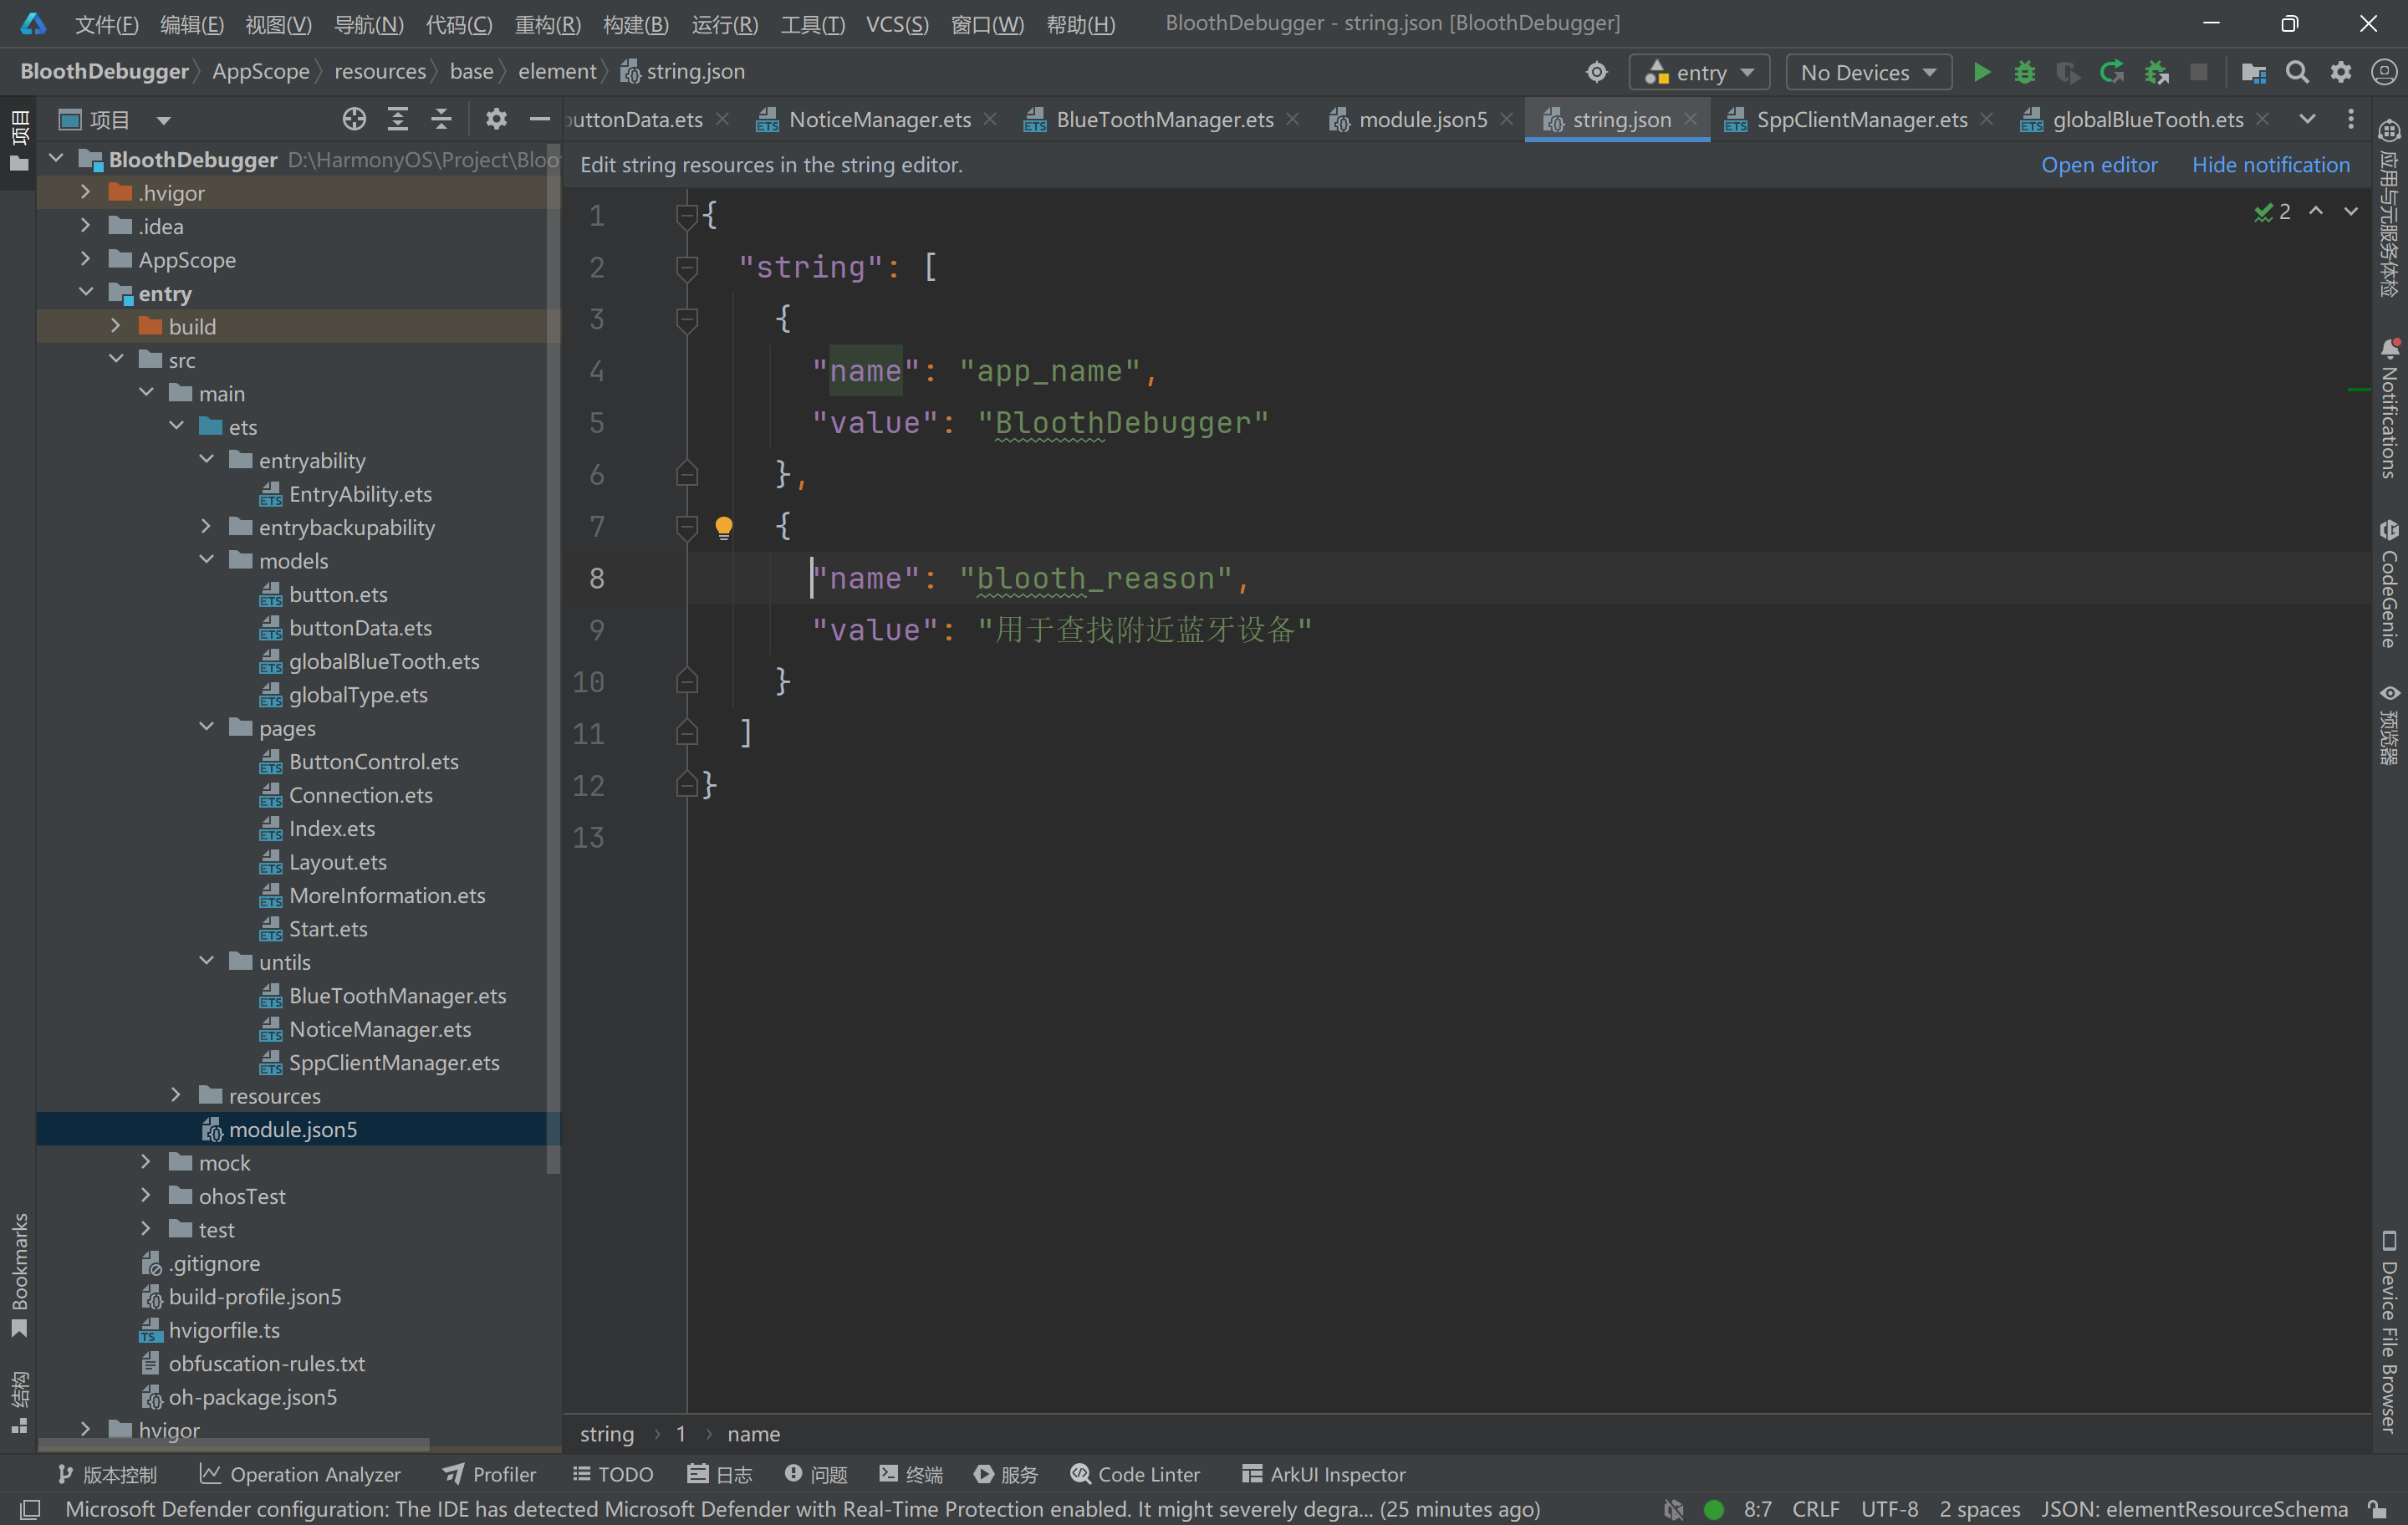Screen dimensions: 2408x1525
Task: Toggle the Notifications side panel
Action: [2389, 410]
